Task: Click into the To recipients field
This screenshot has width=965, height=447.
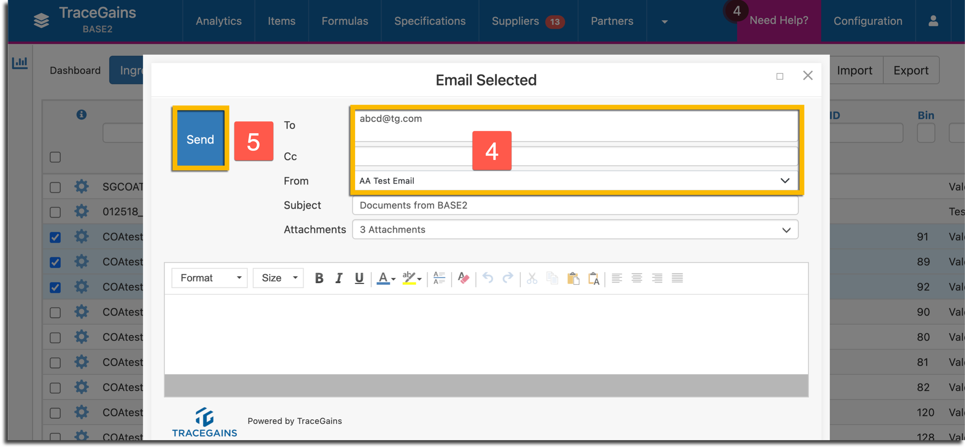Action: [x=576, y=126]
